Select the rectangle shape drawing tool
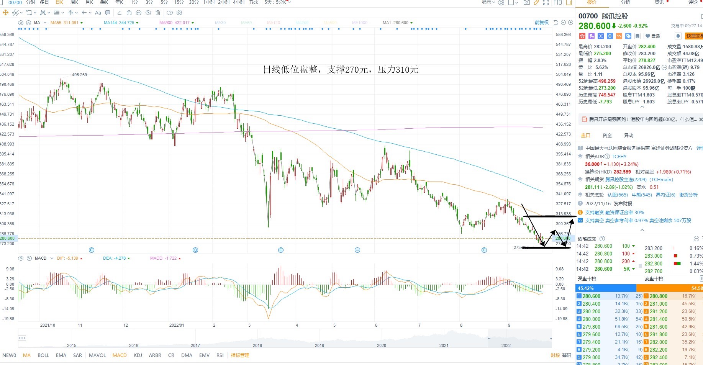This screenshot has height=365, width=703. pos(29,13)
